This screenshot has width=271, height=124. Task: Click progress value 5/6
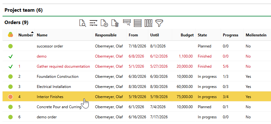tap(226, 66)
